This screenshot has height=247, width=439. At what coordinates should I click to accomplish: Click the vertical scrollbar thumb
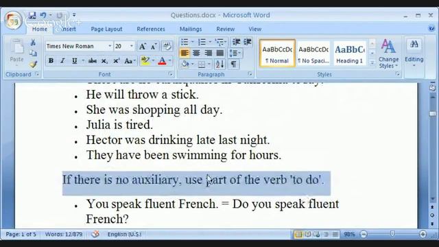[433, 114]
